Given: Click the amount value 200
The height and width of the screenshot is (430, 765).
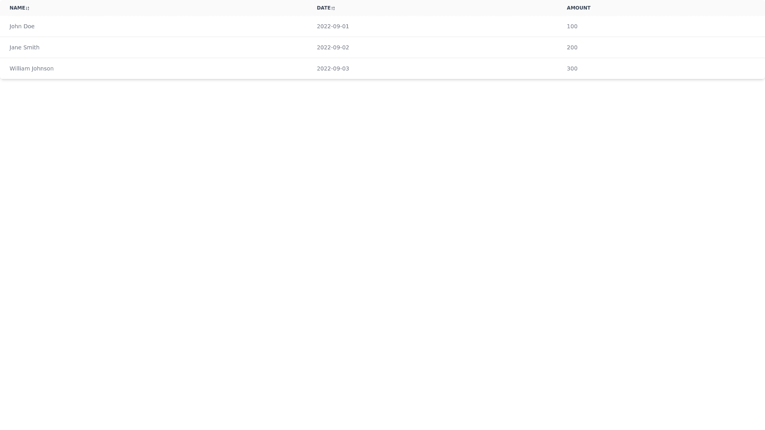Looking at the screenshot, I should [572, 47].
